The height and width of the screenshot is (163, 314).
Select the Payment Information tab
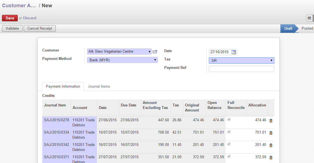click(x=63, y=86)
